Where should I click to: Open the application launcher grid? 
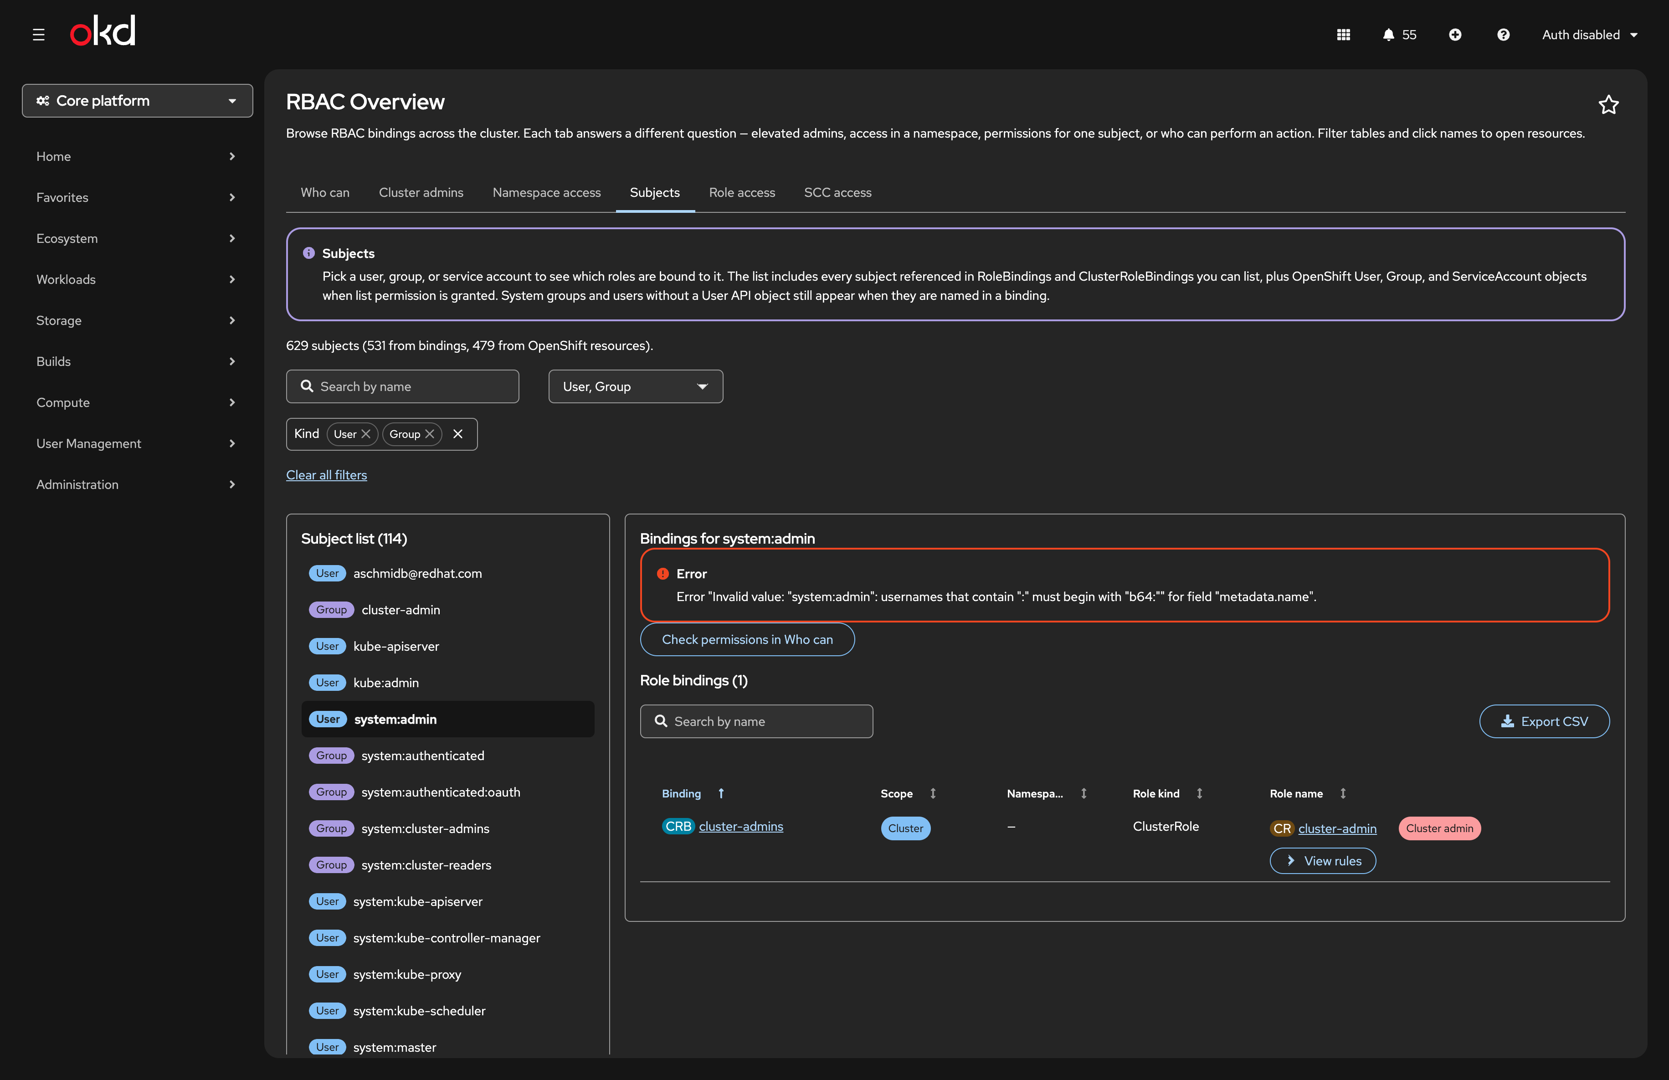click(1344, 34)
